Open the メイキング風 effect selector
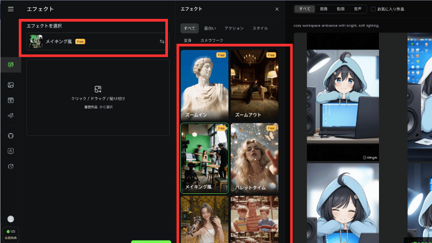 point(98,42)
